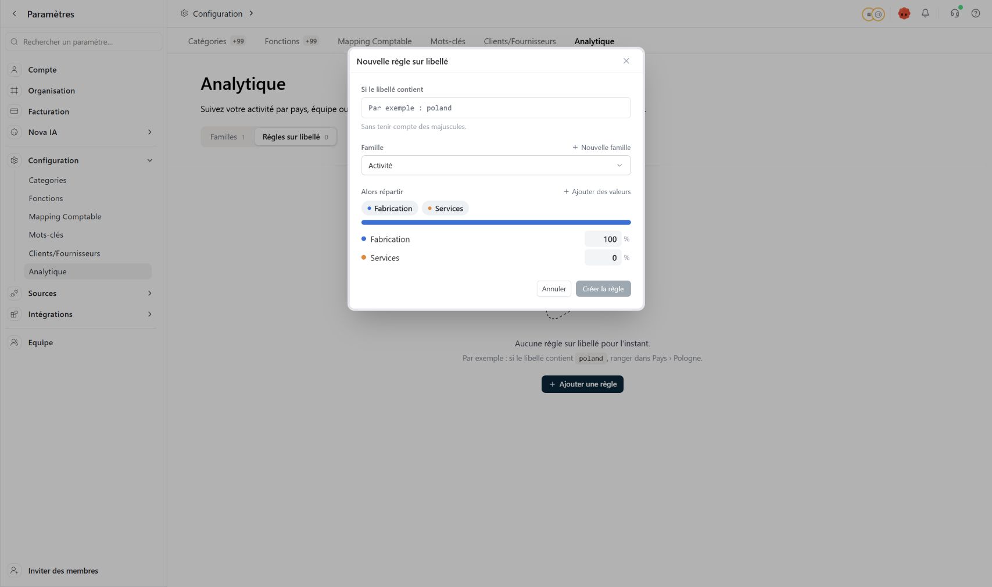
Task: Click the Nouvelle famille link
Action: [x=601, y=148]
